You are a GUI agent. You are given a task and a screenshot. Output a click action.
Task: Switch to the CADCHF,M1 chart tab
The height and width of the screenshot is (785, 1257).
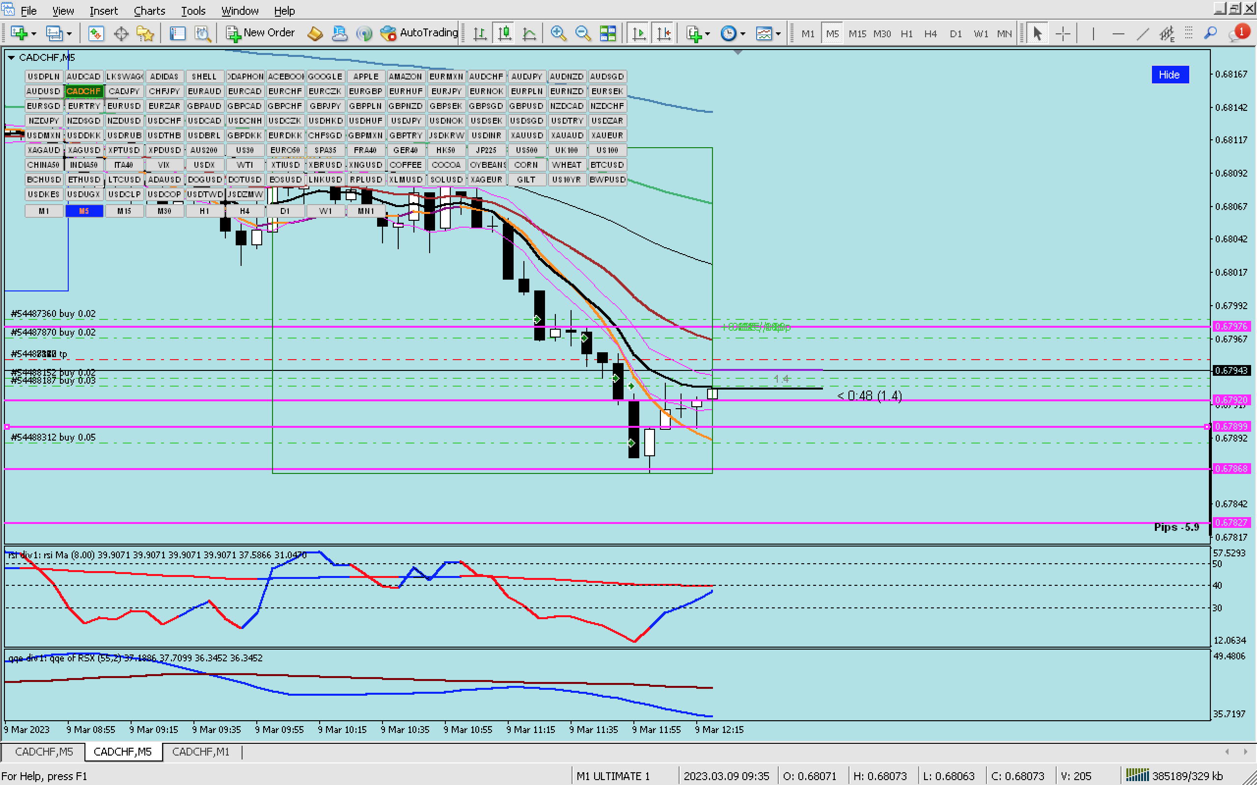pos(200,752)
